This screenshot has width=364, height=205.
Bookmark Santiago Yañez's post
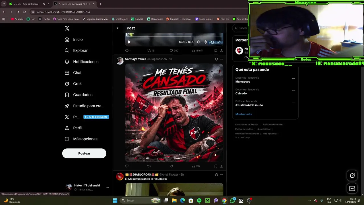coord(216,166)
